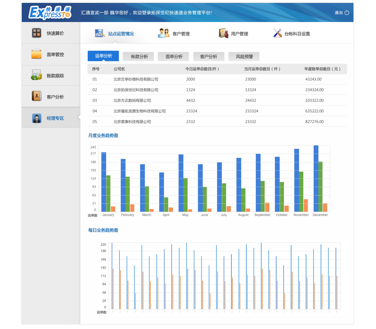
Task: Select the active 运单分析 tab
Action: (103, 56)
